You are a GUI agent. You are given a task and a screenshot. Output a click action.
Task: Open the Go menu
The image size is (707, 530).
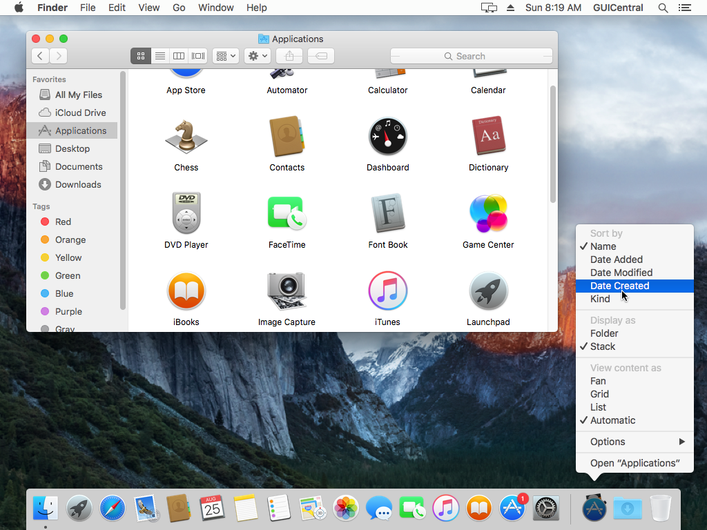[x=179, y=8]
